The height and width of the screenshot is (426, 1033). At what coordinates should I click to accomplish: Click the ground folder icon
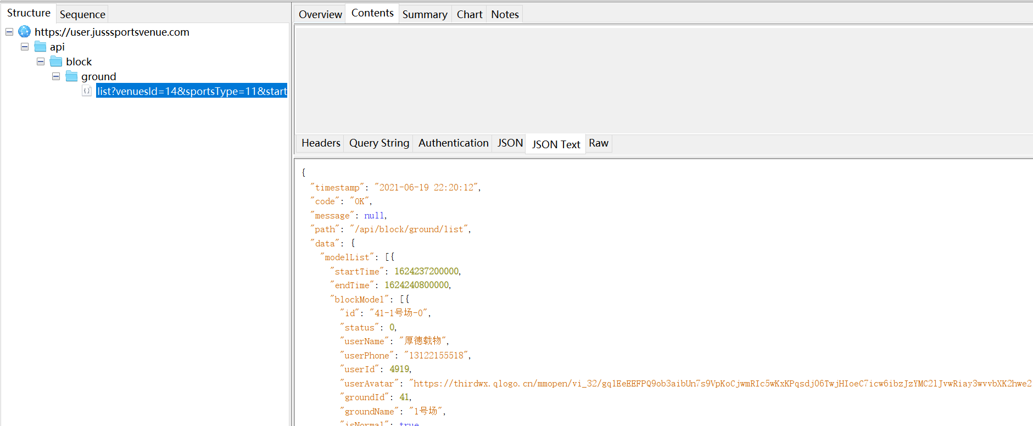click(x=71, y=76)
